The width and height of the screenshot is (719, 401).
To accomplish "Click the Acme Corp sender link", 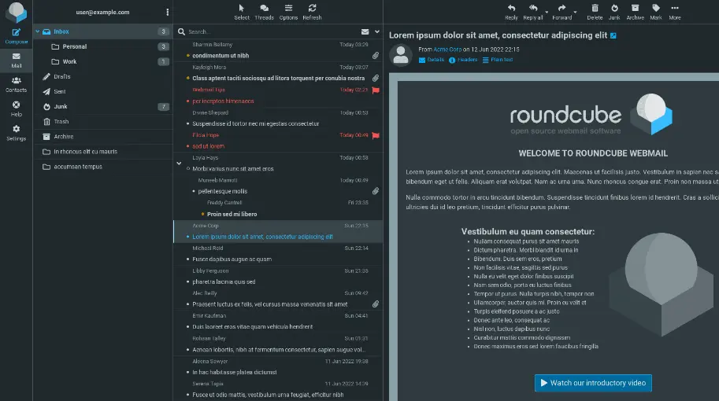I will (x=447, y=50).
